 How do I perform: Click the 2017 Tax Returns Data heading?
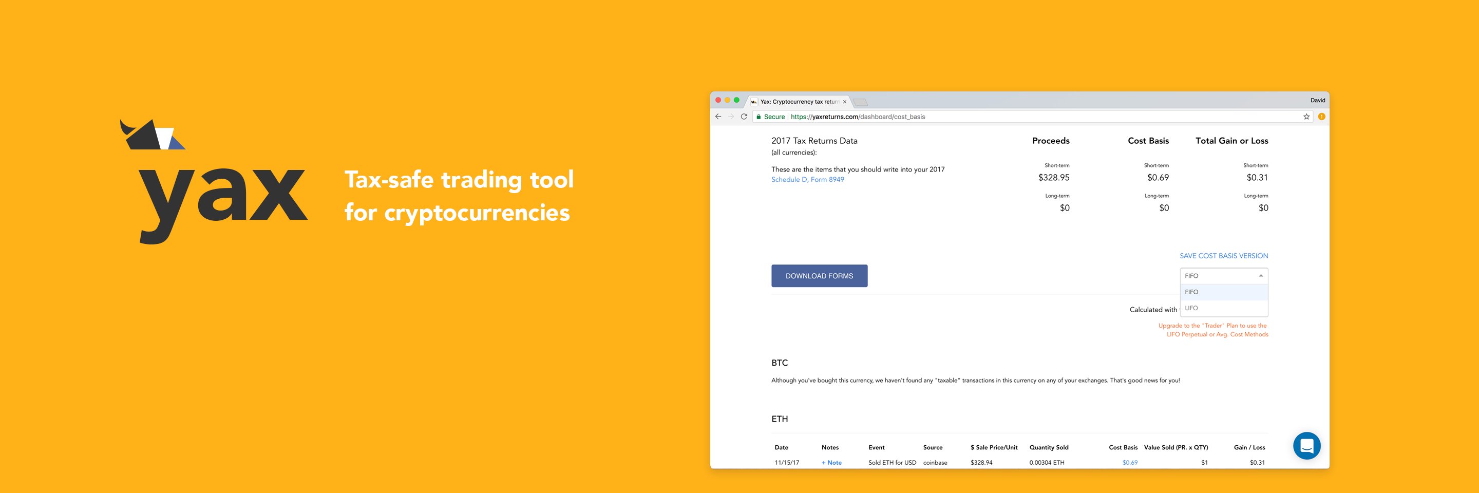coord(814,141)
